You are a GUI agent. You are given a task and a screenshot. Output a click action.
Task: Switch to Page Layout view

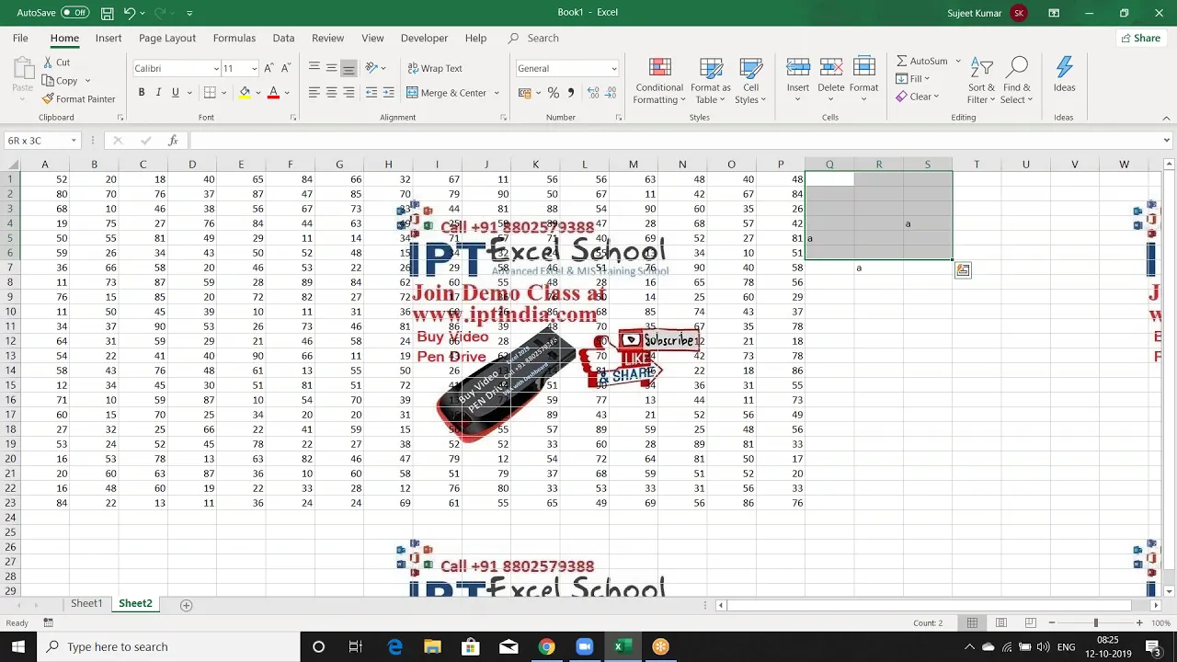[1001, 622]
